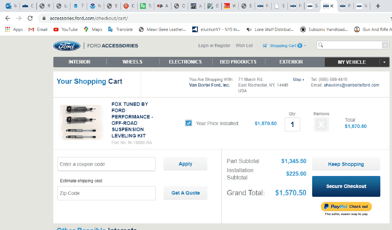Click the Part No: M-18000-RA text
Image resolution: width=392 pixels, height=230 pixels.
click(132, 142)
